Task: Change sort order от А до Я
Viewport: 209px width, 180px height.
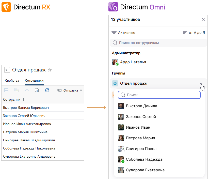Action: pyautogui.click(x=194, y=33)
